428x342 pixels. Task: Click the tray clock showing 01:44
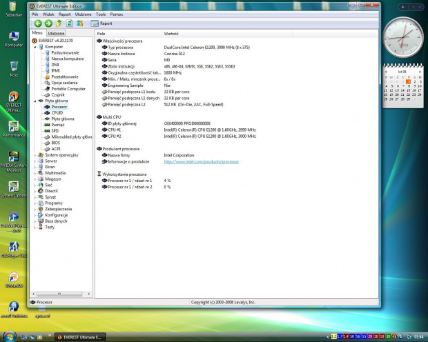tap(419, 336)
